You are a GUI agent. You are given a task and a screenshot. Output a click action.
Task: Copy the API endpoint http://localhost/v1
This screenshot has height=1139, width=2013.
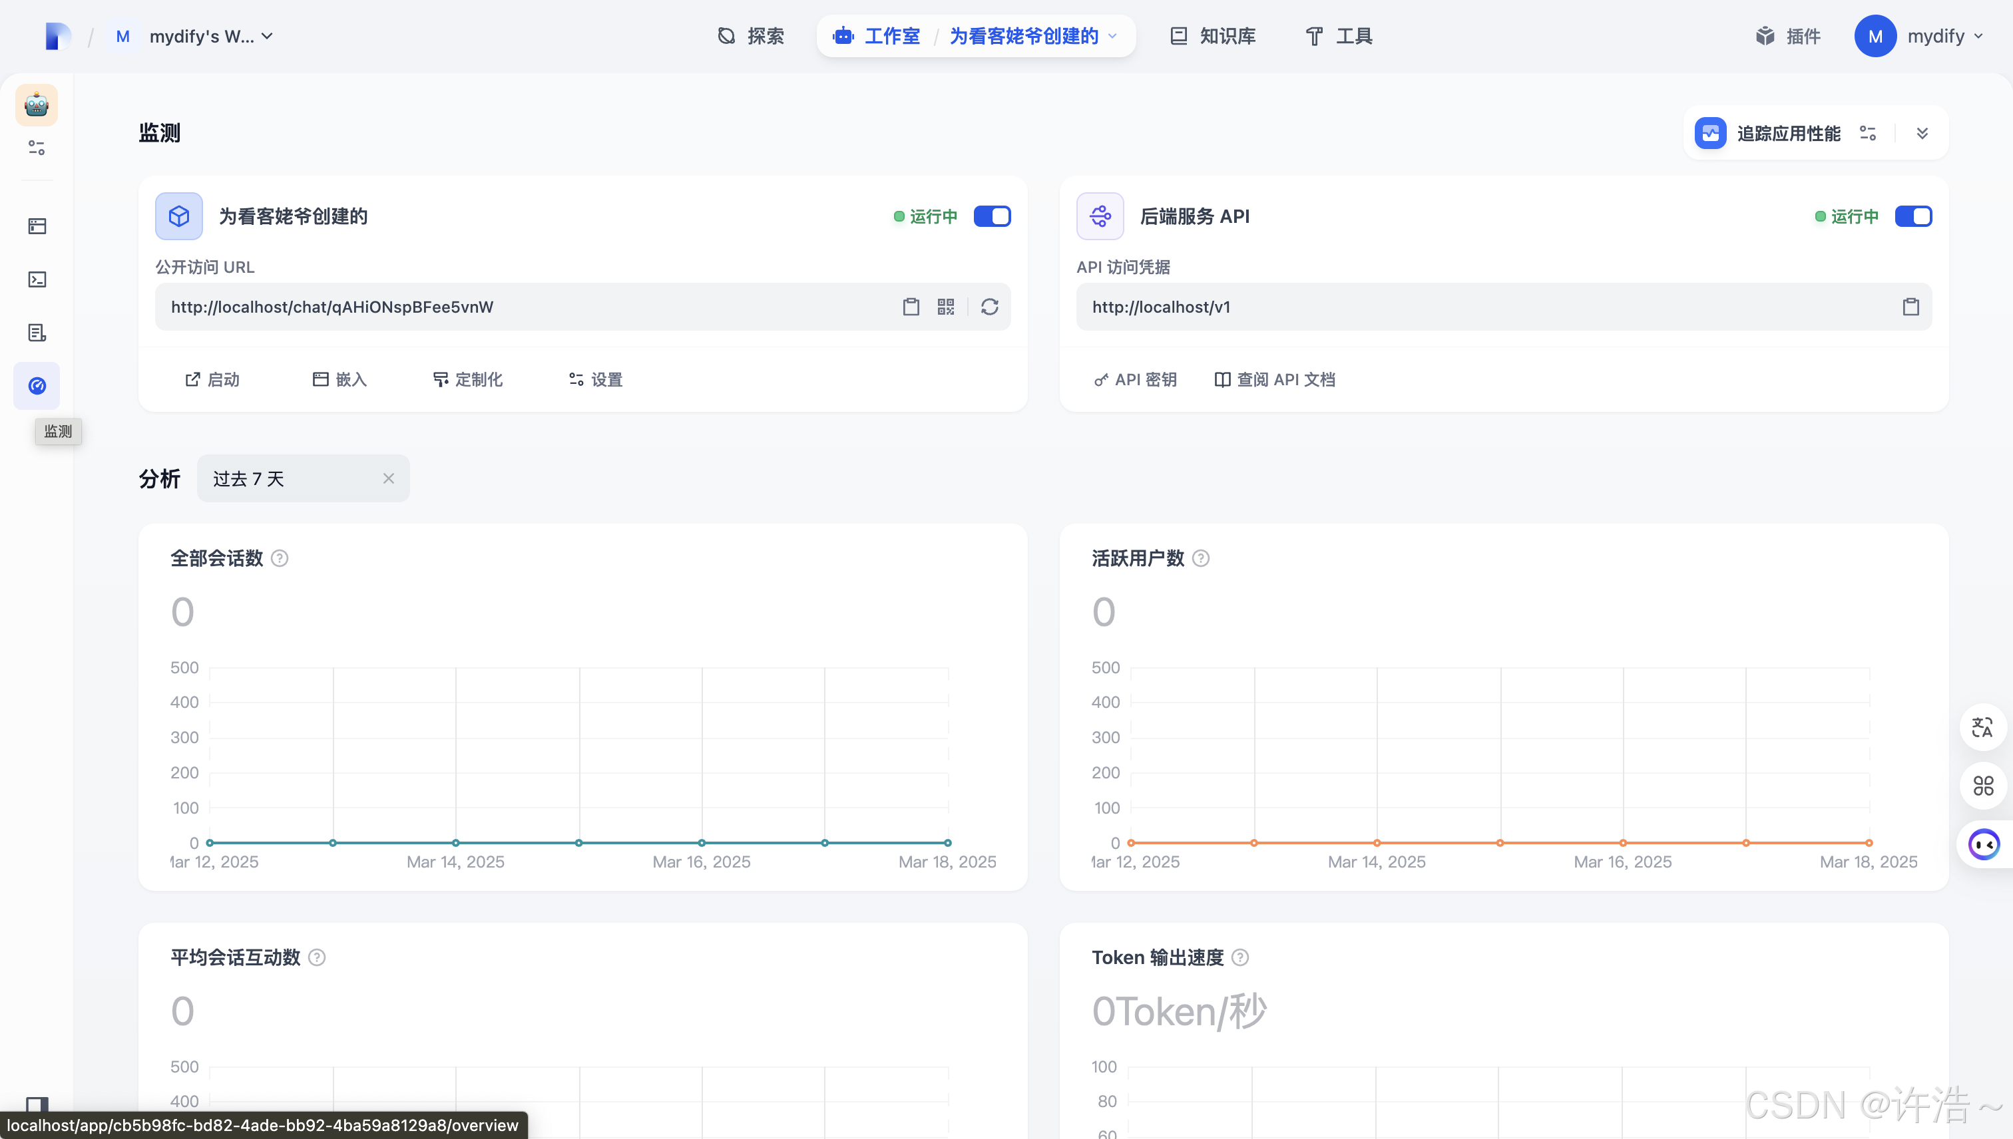pyautogui.click(x=1910, y=307)
